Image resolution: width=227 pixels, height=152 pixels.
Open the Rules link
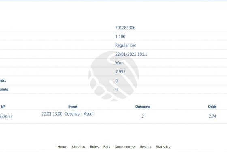[94, 147]
